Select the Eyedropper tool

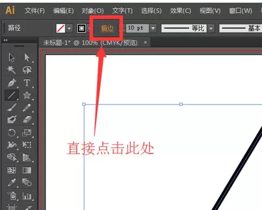[x=12, y=183]
